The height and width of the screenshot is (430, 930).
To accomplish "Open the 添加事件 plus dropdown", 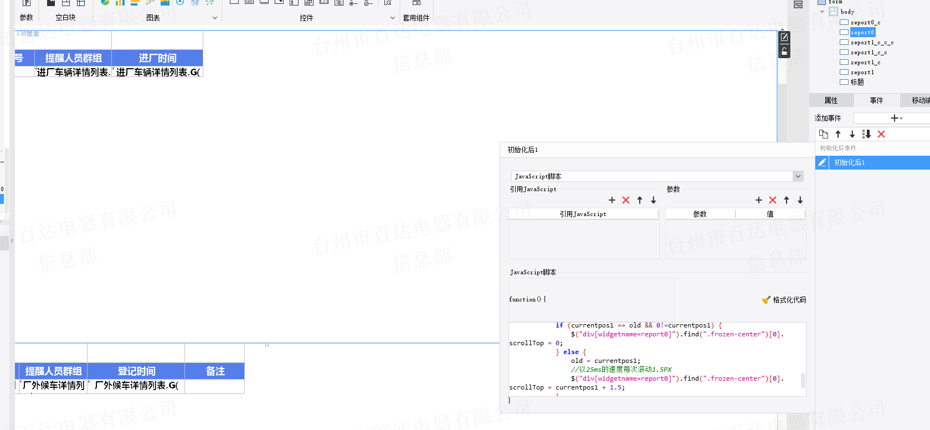I will point(896,118).
